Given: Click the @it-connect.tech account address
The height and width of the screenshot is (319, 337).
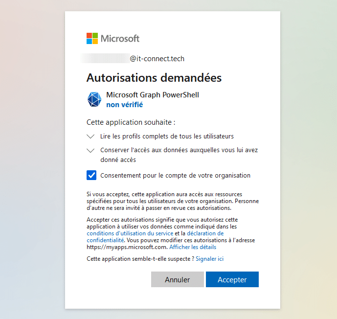Looking at the screenshot, I should tap(157, 59).
